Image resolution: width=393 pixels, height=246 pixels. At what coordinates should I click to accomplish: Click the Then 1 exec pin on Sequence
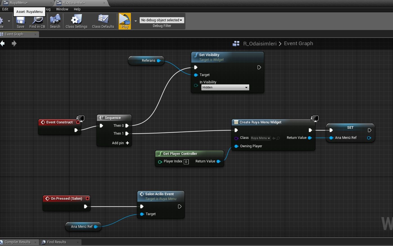point(127,134)
